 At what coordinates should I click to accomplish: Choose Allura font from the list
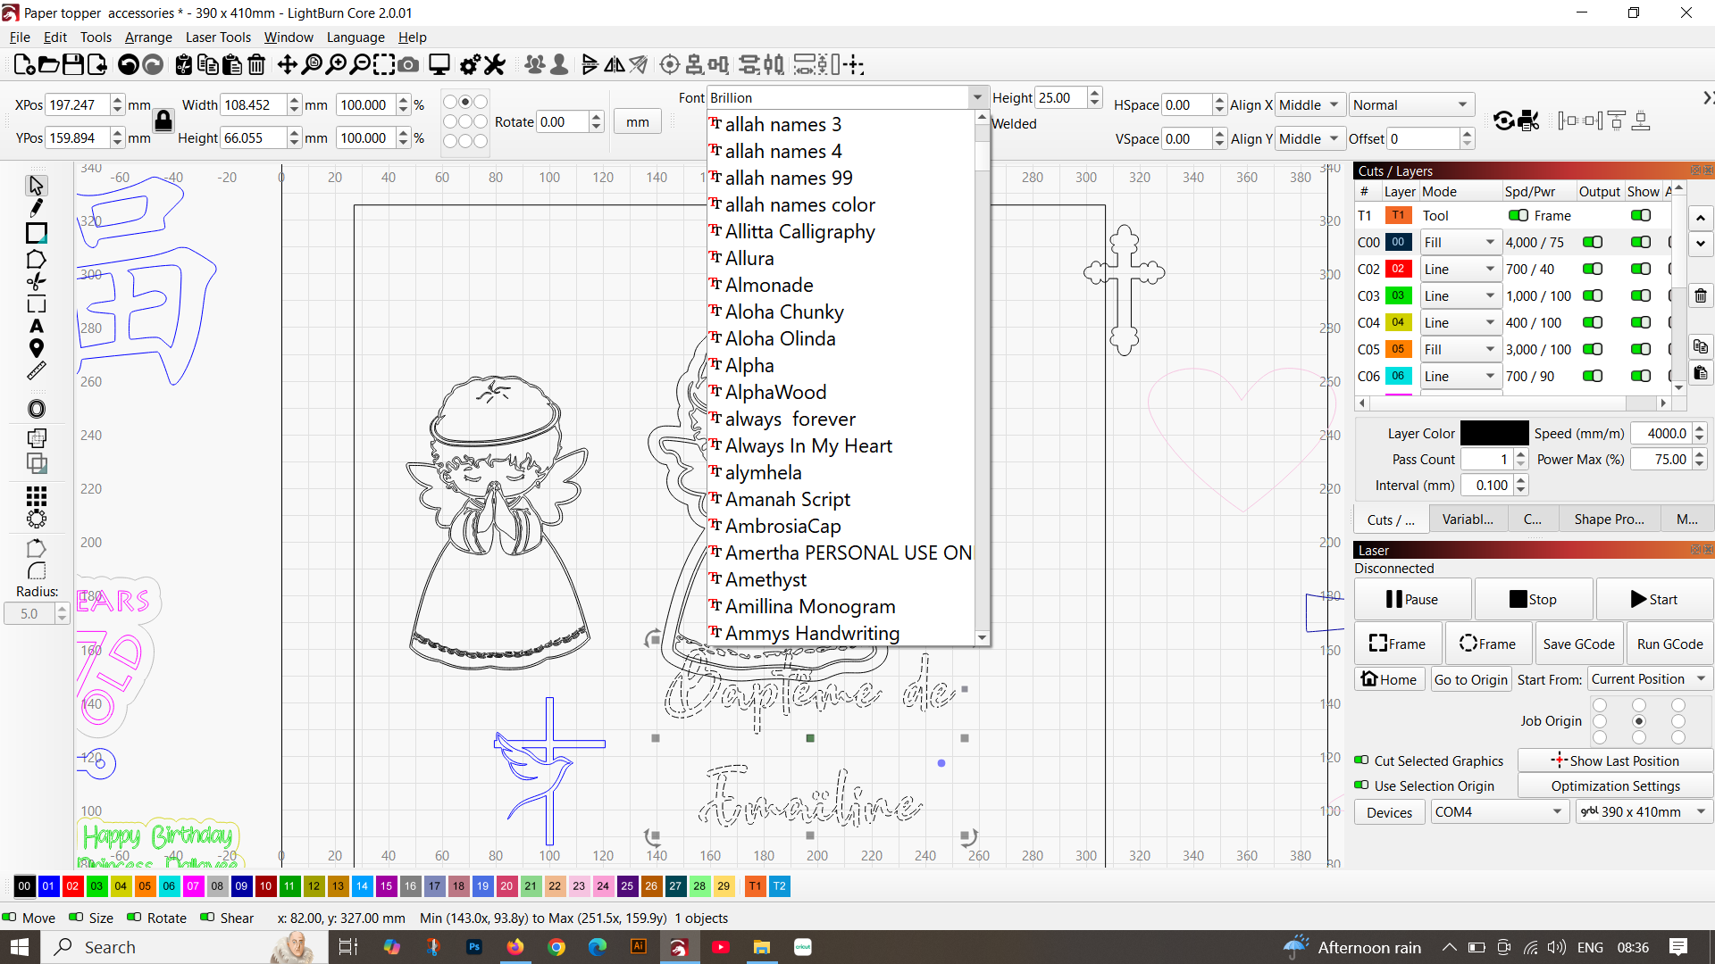(x=749, y=258)
